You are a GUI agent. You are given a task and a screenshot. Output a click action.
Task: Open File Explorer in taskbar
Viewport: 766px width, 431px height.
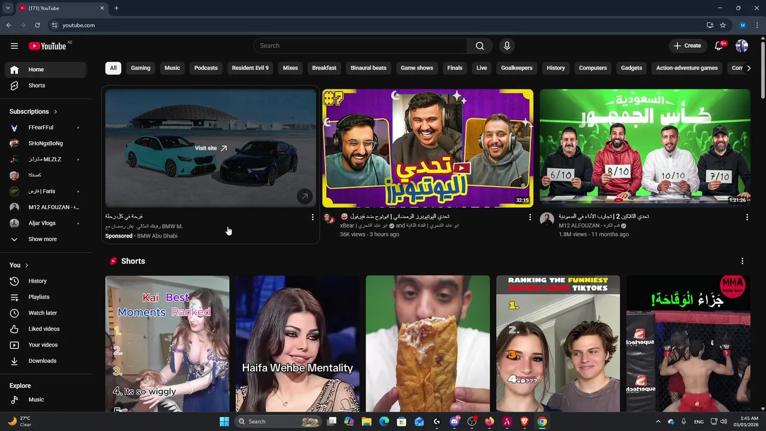click(367, 421)
